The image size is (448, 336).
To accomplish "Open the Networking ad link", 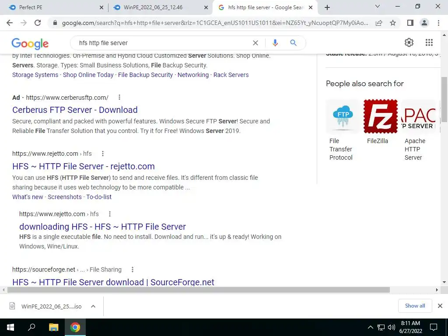I will tap(193, 75).
